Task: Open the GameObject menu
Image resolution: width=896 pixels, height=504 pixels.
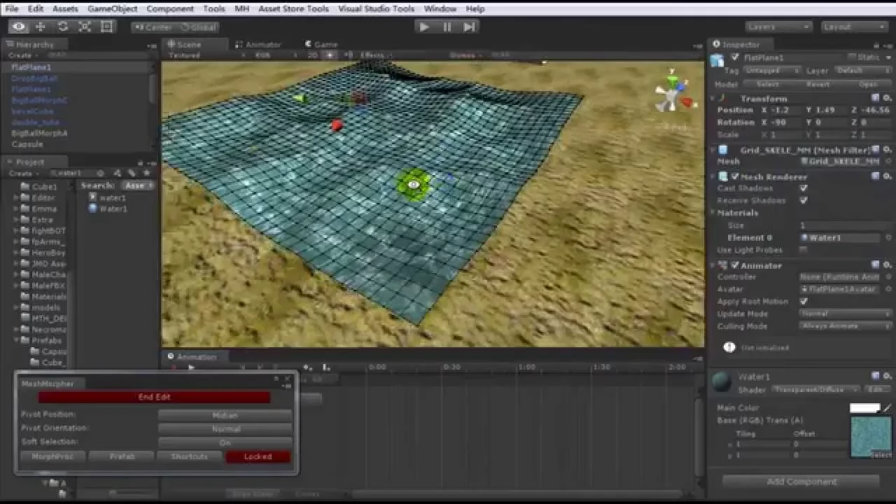Action: [111, 8]
